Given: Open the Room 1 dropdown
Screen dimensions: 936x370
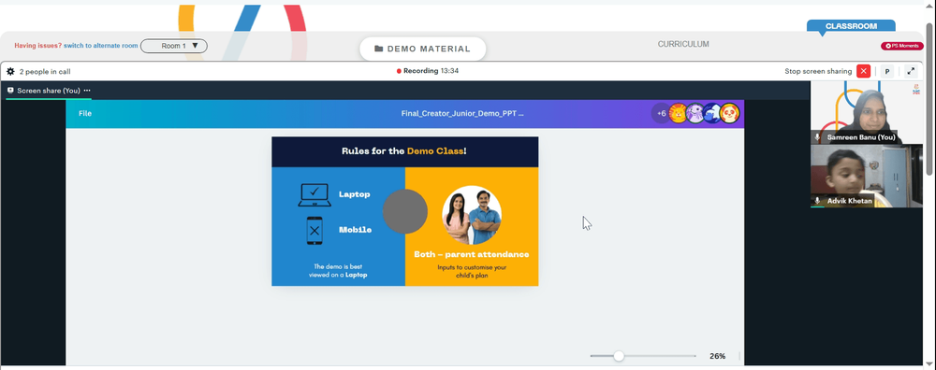Looking at the screenshot, I should 174,46.
